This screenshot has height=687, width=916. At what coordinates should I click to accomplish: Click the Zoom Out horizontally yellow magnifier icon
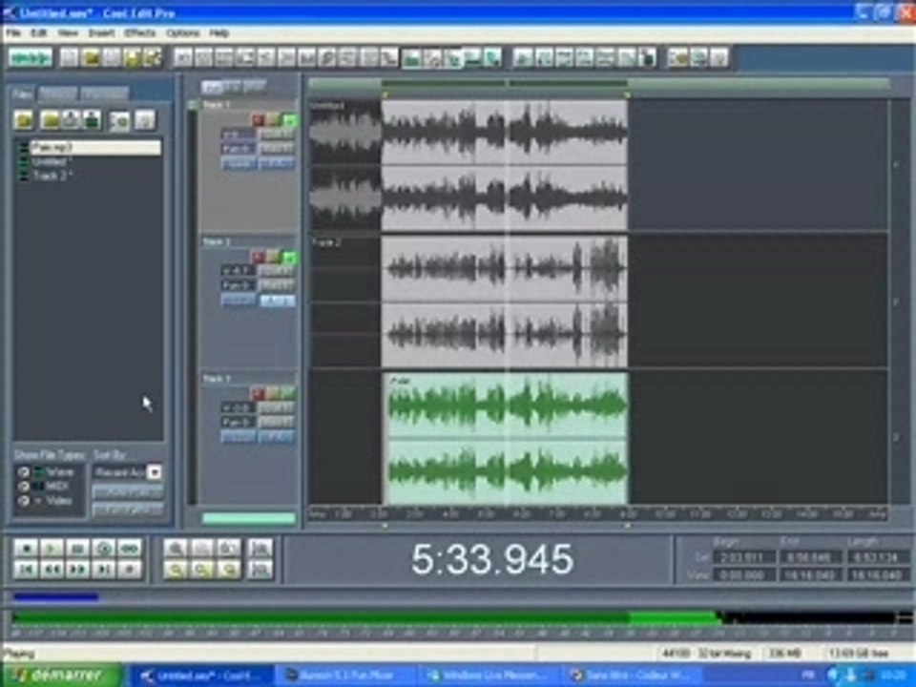coord(176,570)
